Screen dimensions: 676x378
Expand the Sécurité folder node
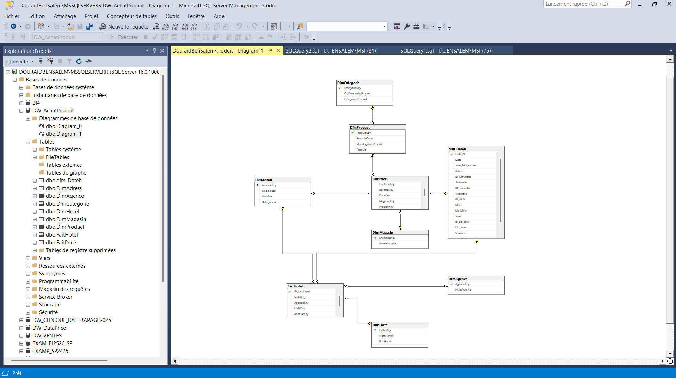[x=28, y=312]
